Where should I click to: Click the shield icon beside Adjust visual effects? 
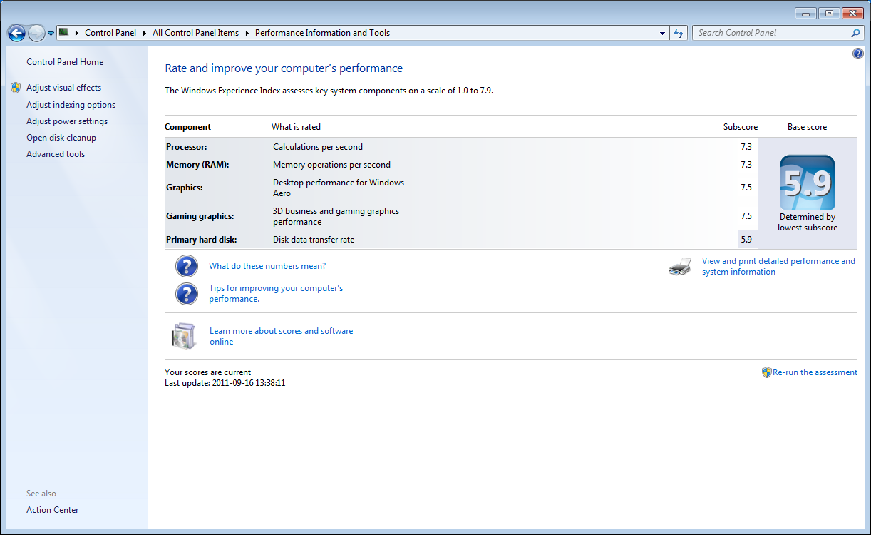click(16, 88)
